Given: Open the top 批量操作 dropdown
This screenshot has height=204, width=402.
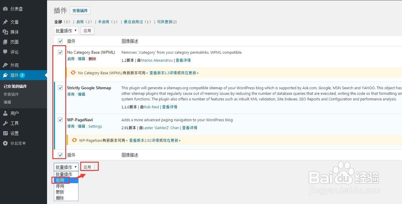Looking at the screenshot, I should [x=66, y=31].
